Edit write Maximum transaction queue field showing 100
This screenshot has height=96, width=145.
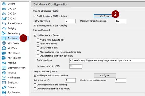point(120,21)
